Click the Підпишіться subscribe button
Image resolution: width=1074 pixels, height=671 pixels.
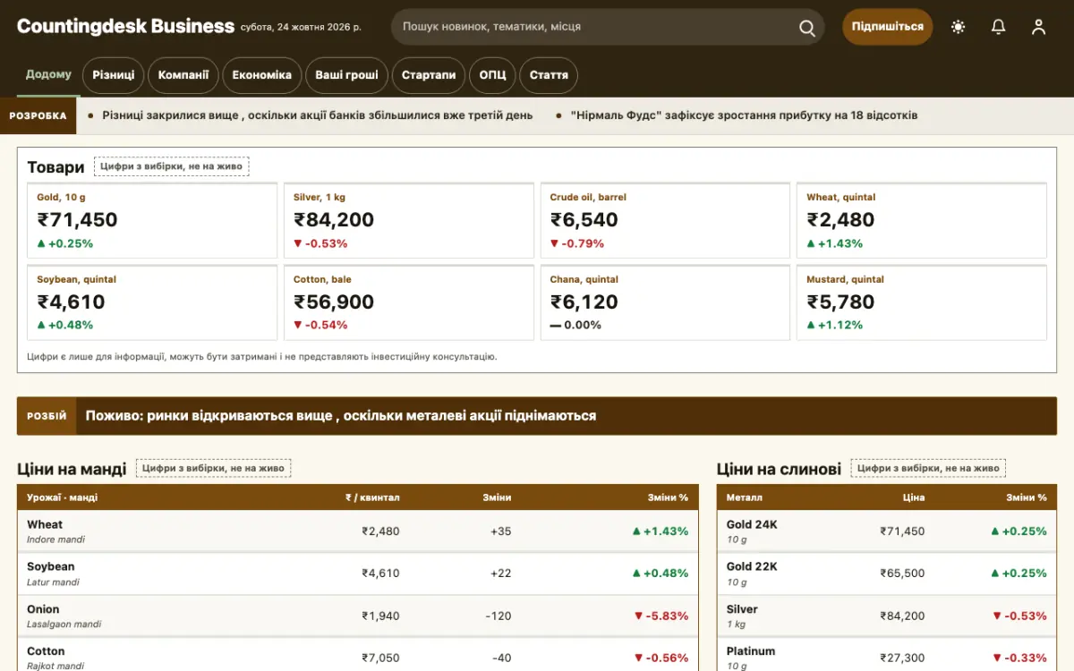tap(888, 27)
